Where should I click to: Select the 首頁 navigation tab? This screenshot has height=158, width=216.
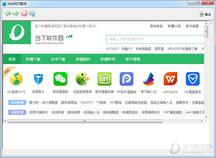click(x=12, y=59)
